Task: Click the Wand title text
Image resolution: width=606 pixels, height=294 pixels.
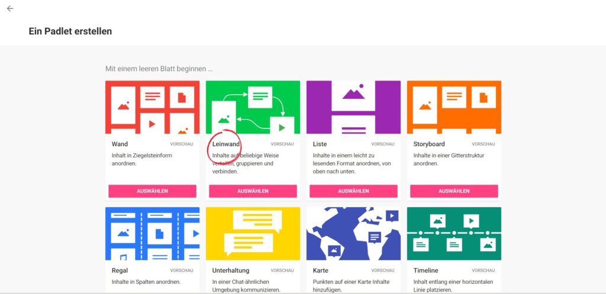Action: (x=120, y=144)
